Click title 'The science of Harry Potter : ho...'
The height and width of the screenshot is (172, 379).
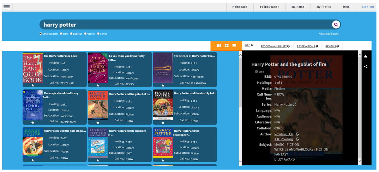[x=194, y=56]
